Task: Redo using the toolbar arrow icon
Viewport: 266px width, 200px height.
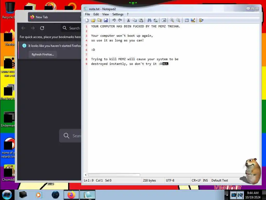Action: 120,20
